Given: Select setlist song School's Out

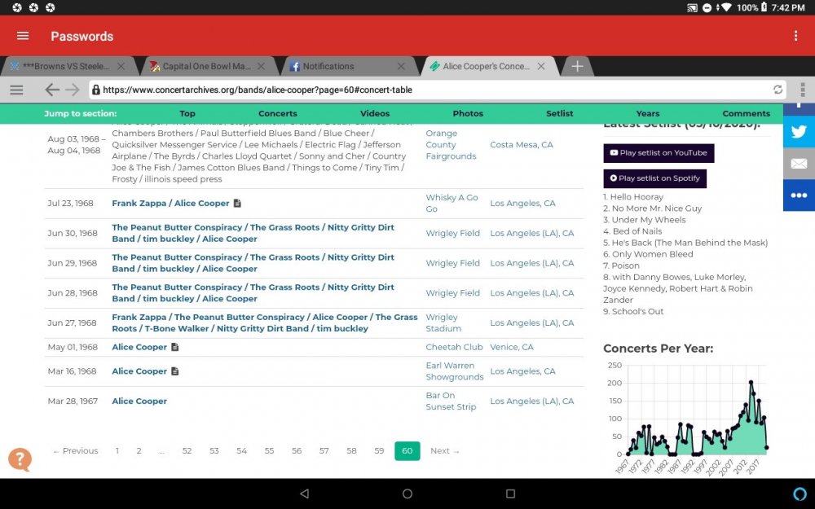Looking at the screenshot, I should pos(633,312).
